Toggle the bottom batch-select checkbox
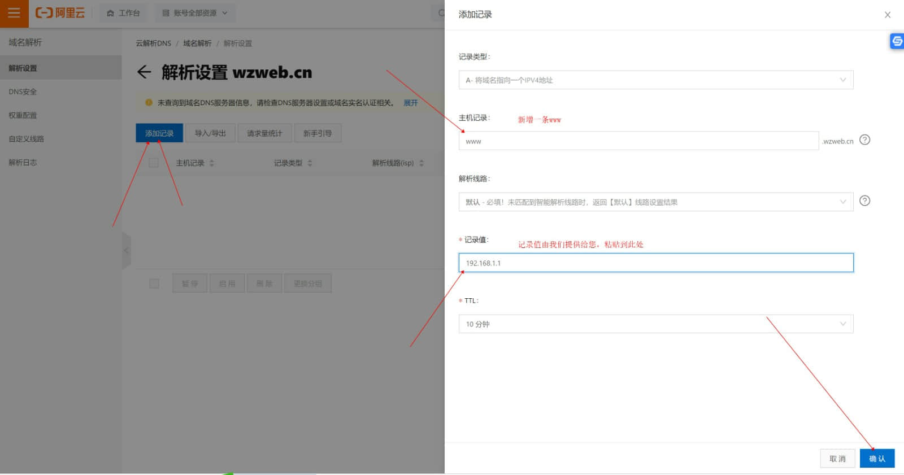This screenshot has height=475, width=904. coord(154,284)
